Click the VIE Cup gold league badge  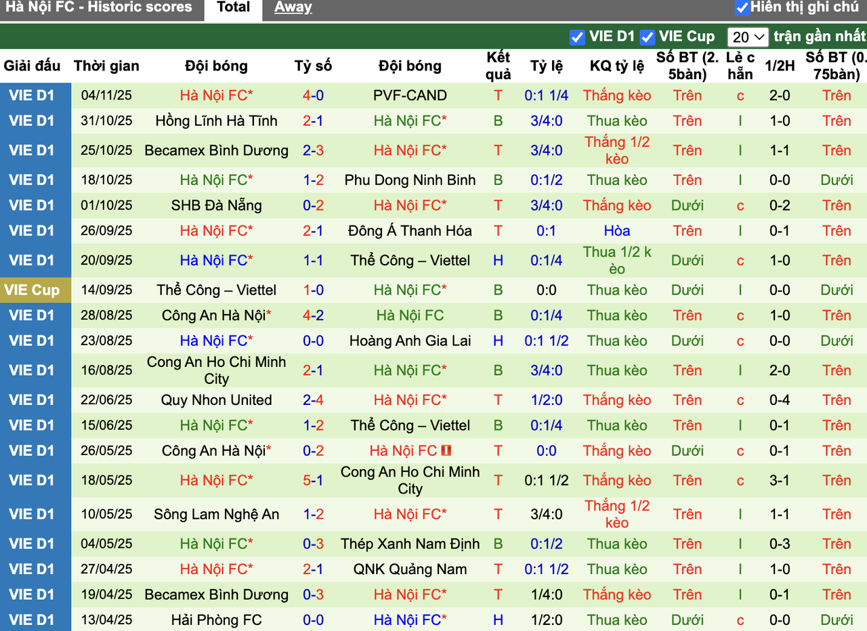(35, 290)
